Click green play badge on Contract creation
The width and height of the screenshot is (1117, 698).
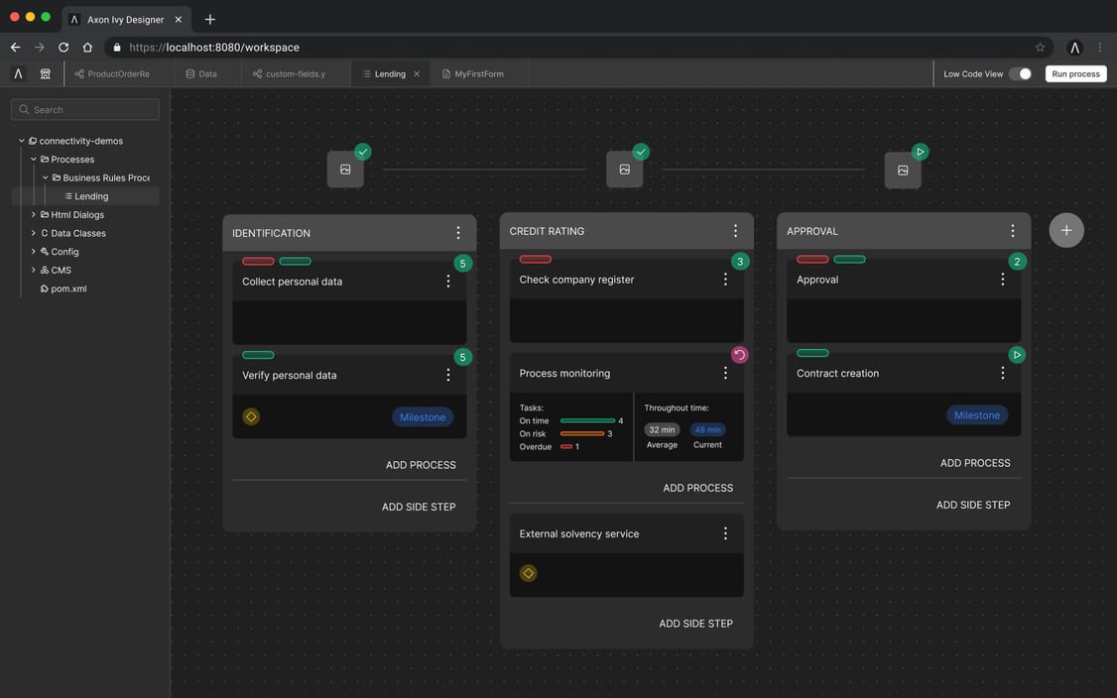coord(1017,355)
